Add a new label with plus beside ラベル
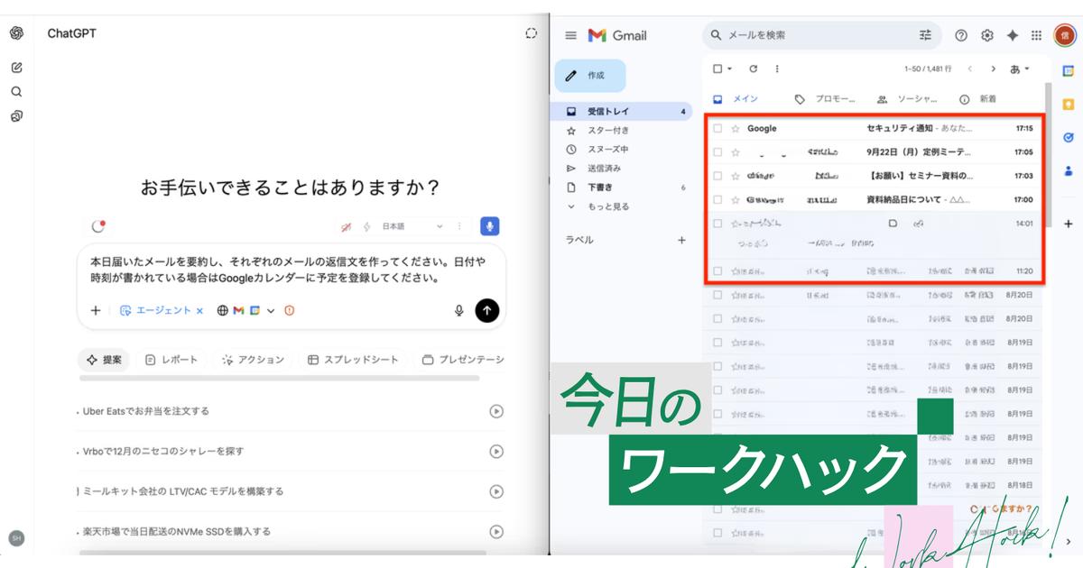The image size is (1083, 568). [x=681, y=241]
